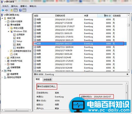This screenshot has width=132, height=114.
Task: Select the event dated 2015/12/16 17:30:27
Action: coord(80,26)
